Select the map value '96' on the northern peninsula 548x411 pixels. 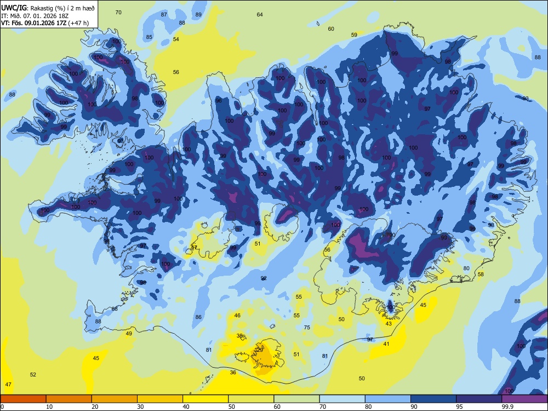219,101
